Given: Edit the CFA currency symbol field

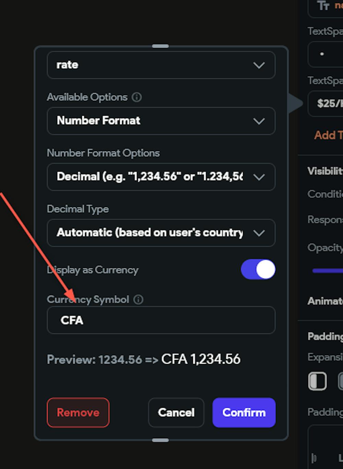Looking at the screenshot, I should (161, 320).
